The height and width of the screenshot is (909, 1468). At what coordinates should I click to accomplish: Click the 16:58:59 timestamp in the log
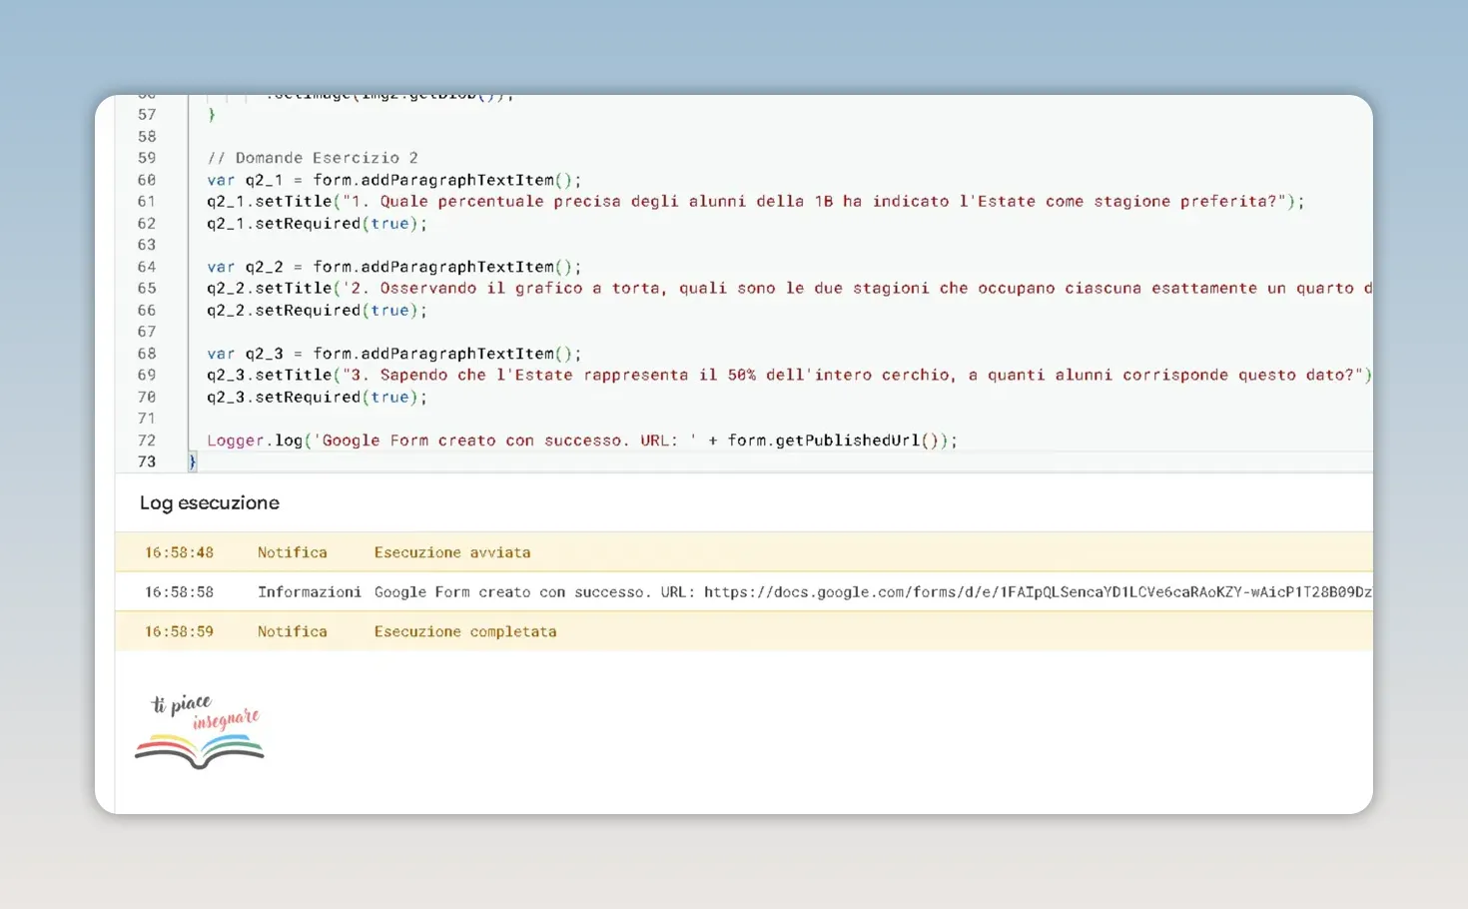(179, 631)
